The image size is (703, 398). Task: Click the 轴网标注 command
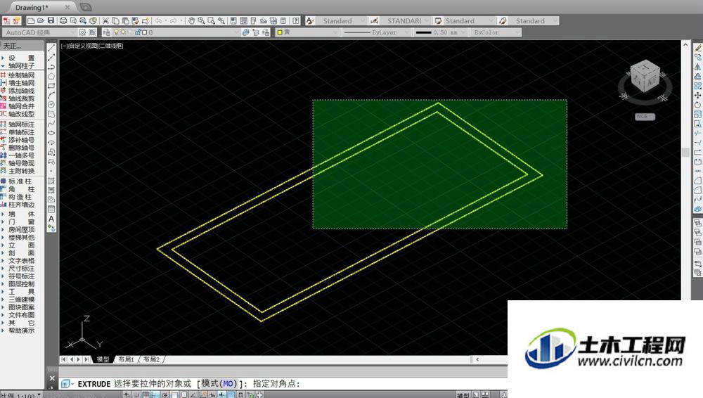[x=22, y=124]
